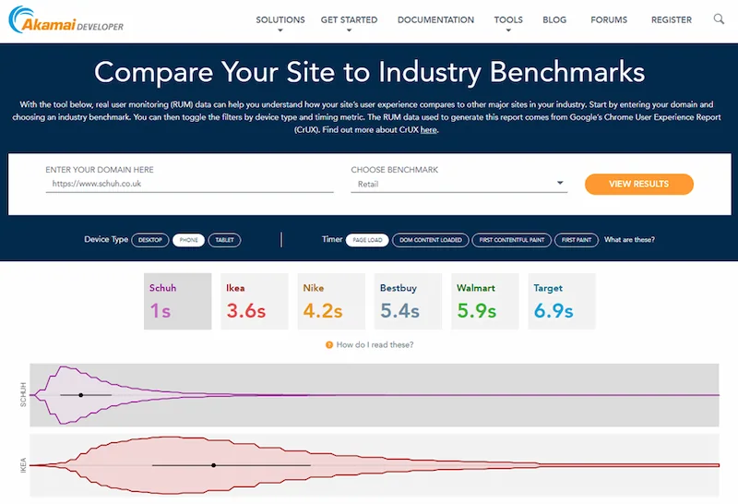Switch timer to Page Load
This screenshot has width=738, height=504.
click(x=367, y=240)
